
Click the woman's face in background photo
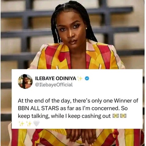click(x=72, y=31)
